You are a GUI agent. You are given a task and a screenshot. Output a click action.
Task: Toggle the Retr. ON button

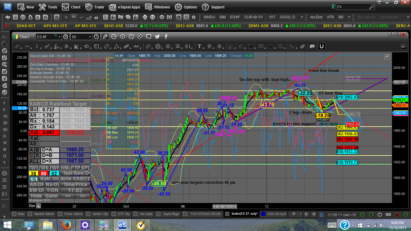(x=49, y=179)
